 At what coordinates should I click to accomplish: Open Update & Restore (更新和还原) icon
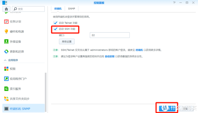tap(6, 51)
